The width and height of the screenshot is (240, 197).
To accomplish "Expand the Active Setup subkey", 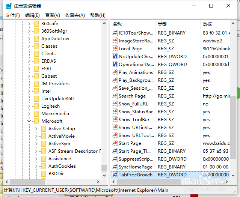I will (x=36, y=129).
